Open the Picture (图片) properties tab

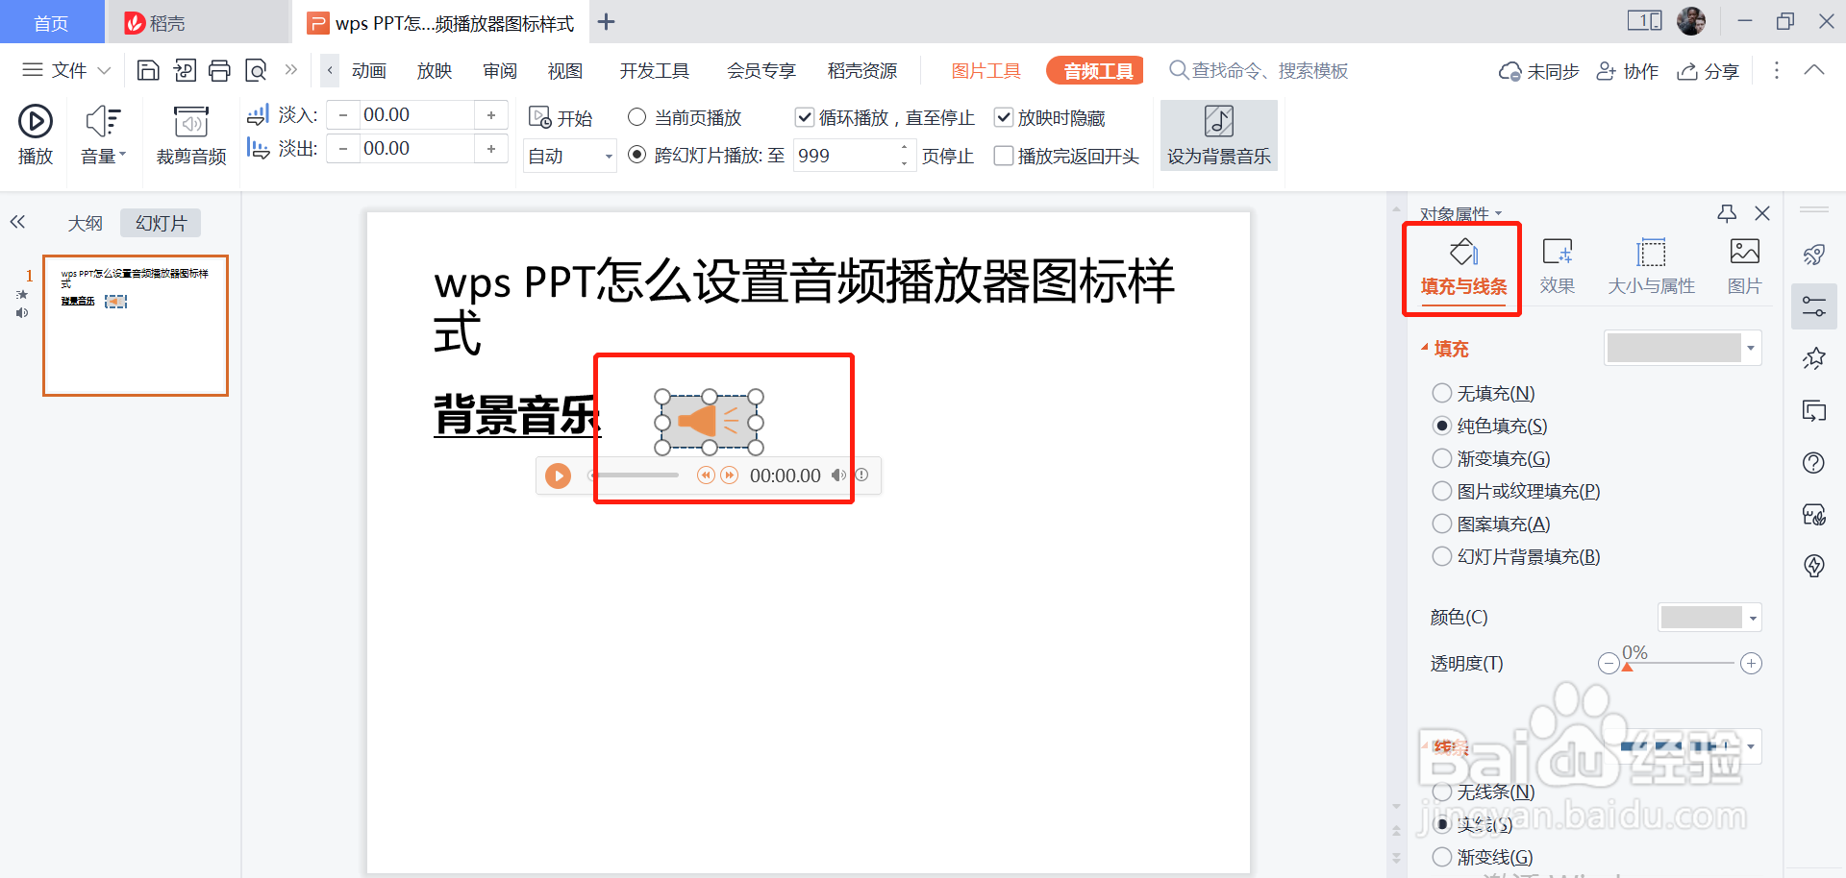[x=1744, y=268]
